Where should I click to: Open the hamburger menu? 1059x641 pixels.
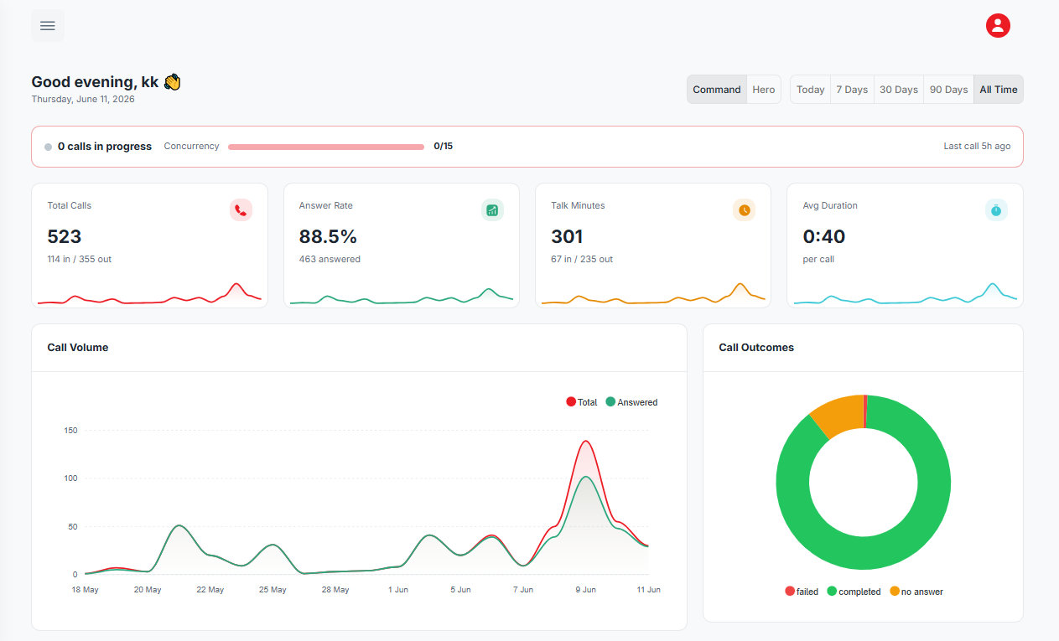click(x=48, y=26)
